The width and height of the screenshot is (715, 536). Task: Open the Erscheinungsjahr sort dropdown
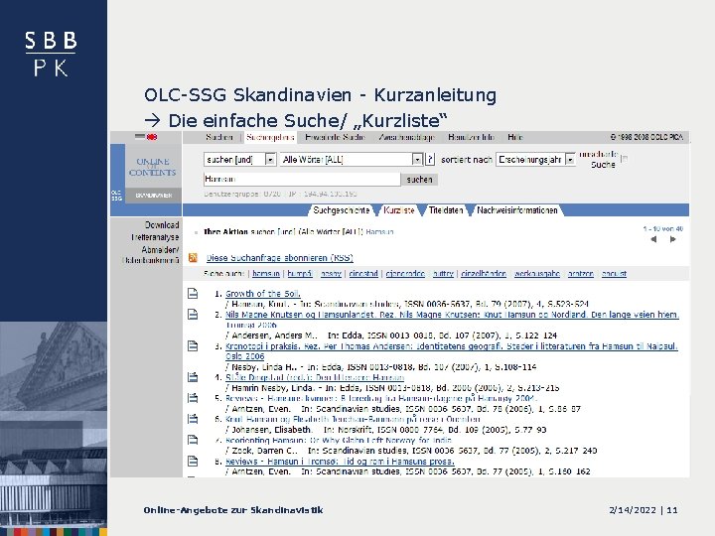click(570, 160)
